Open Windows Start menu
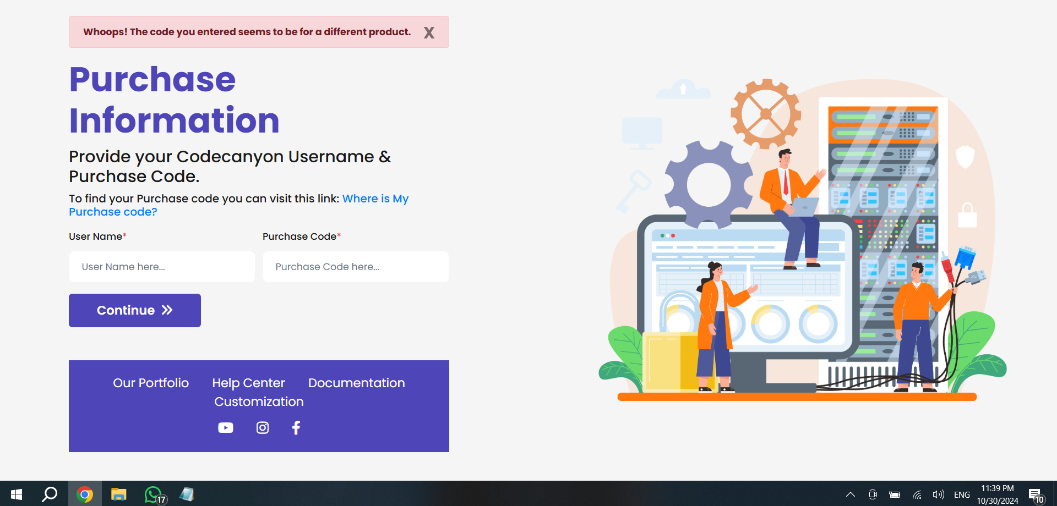 tap(17, 494)
